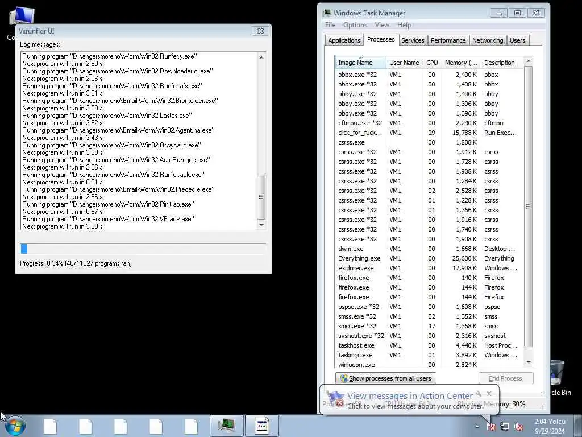Viewport: 582px width, 437px height.
Task: Sort by Image Name column
Action: (360, 63)
